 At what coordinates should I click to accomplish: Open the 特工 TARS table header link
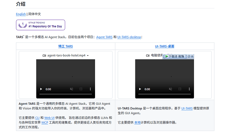(x=66, y=46)
